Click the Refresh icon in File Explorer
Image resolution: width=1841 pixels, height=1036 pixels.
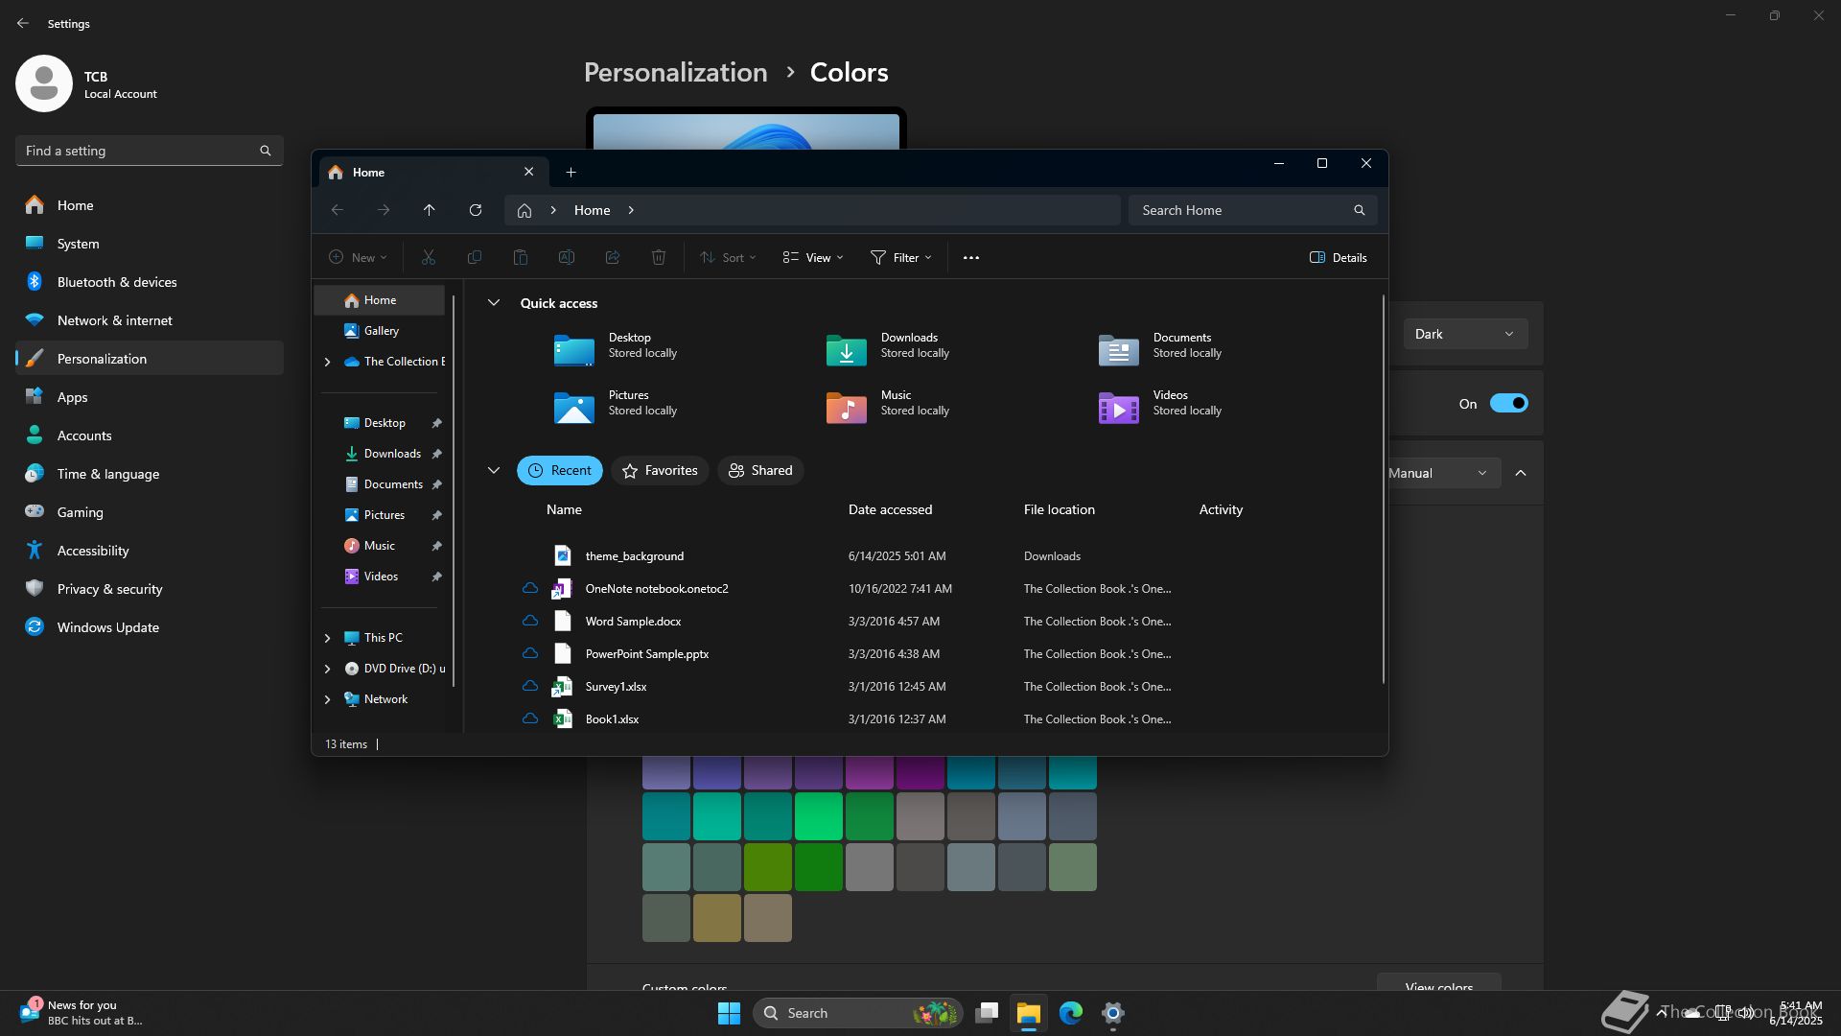475,210
